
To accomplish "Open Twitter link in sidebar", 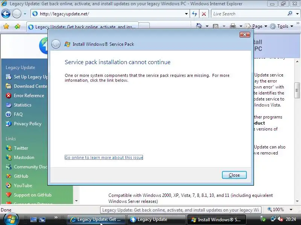I will click(x=17, y=148).
